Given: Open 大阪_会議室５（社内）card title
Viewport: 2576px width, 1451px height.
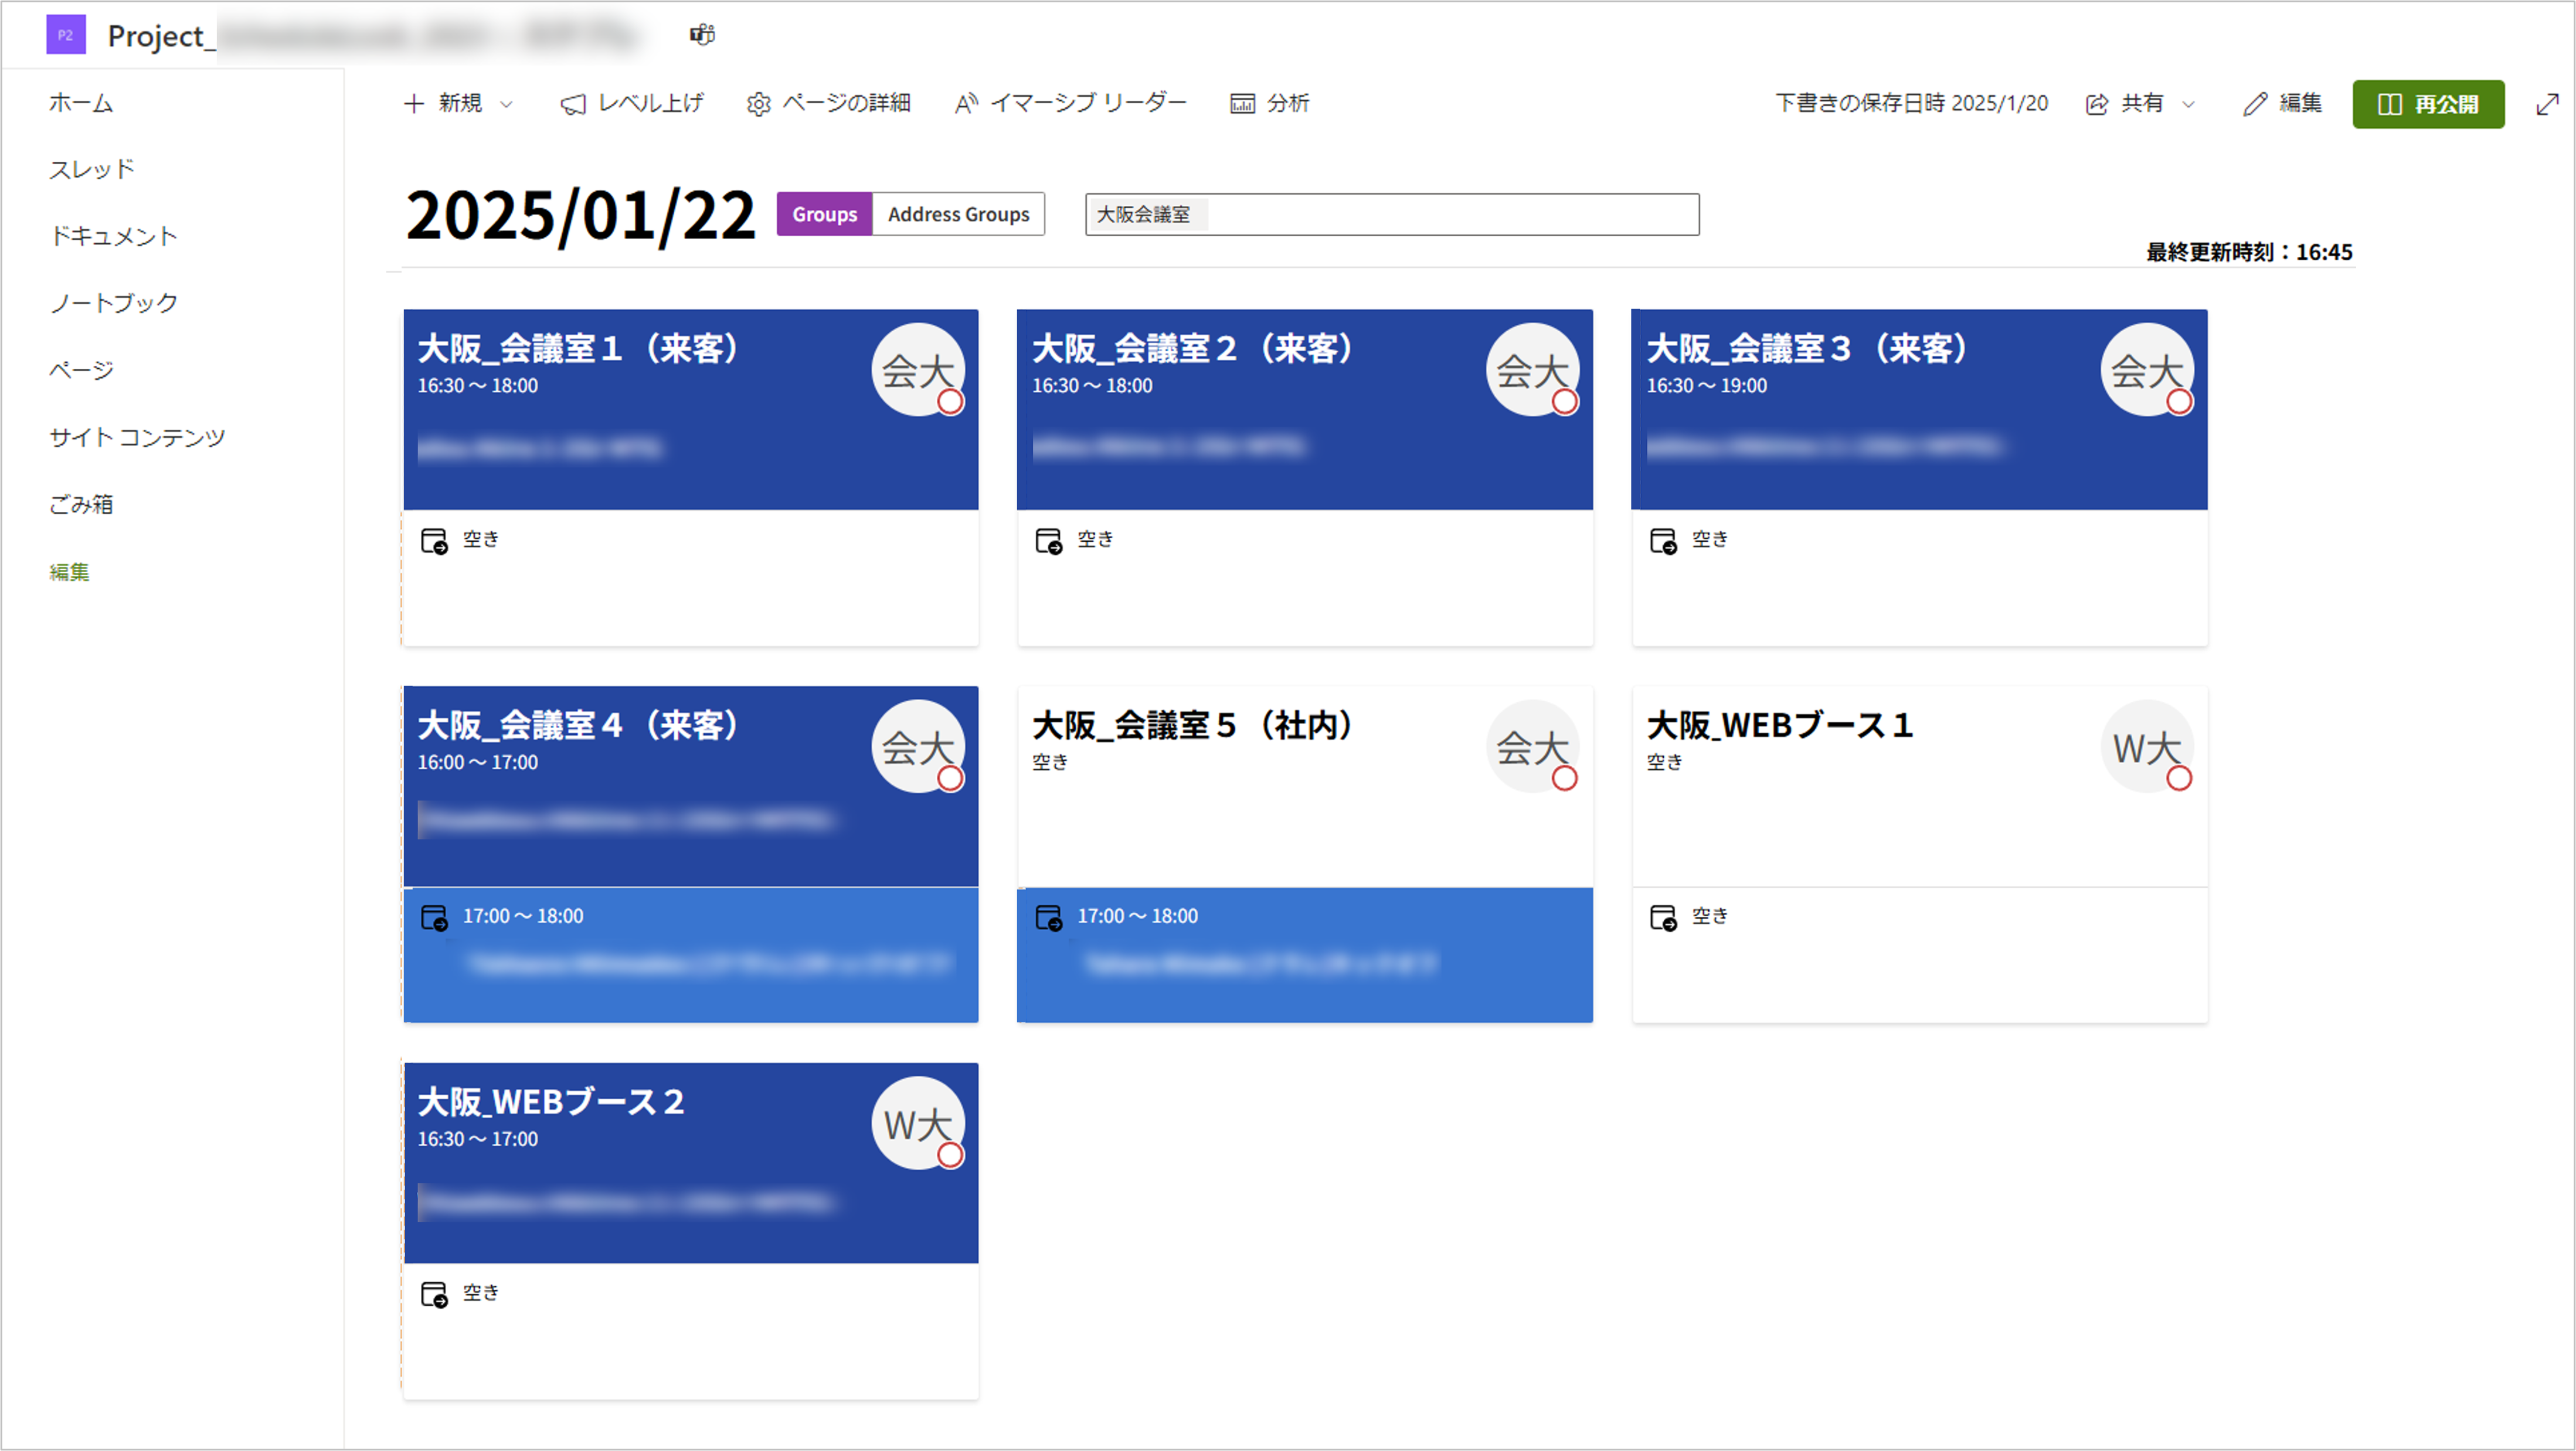Looking at the screenshot, I should point(1193,725).
